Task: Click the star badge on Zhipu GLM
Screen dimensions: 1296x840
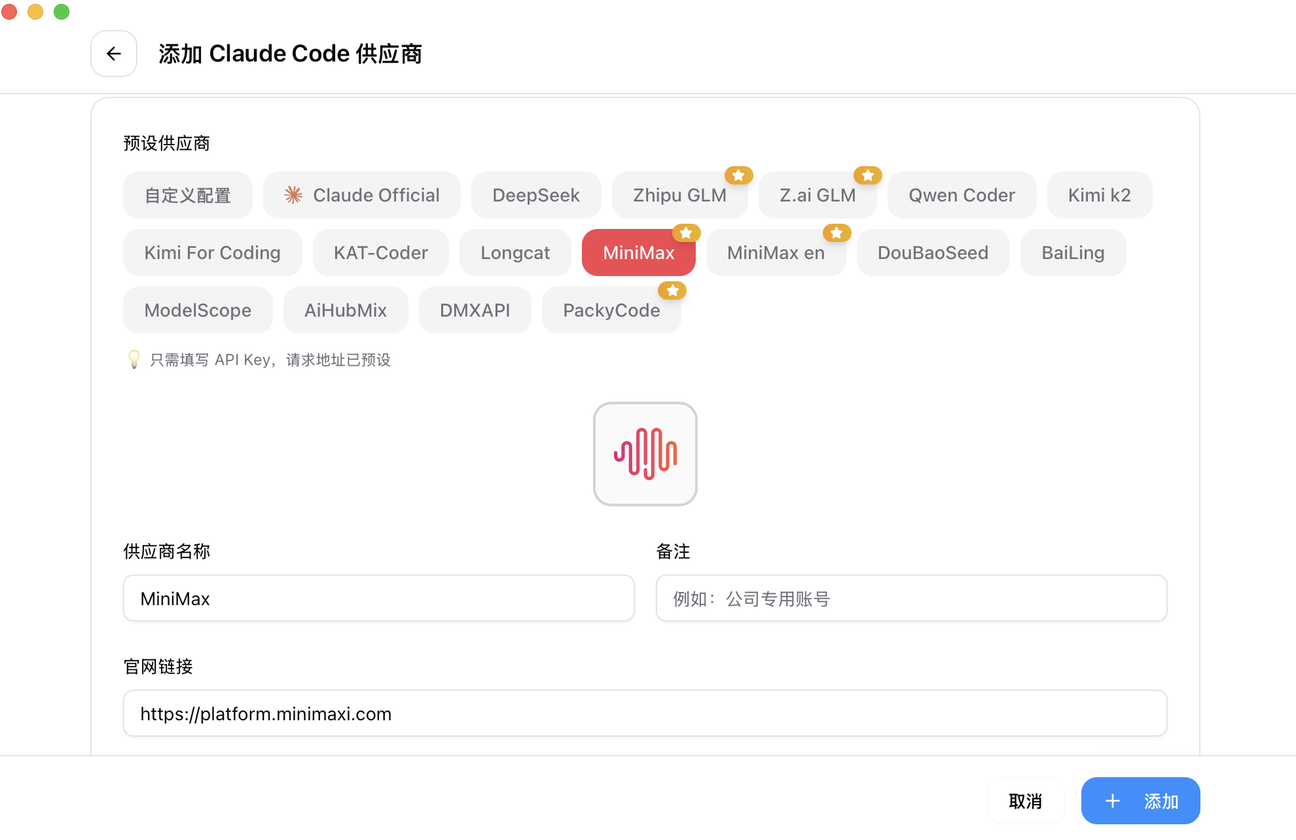Action: (x=738, y=175)
